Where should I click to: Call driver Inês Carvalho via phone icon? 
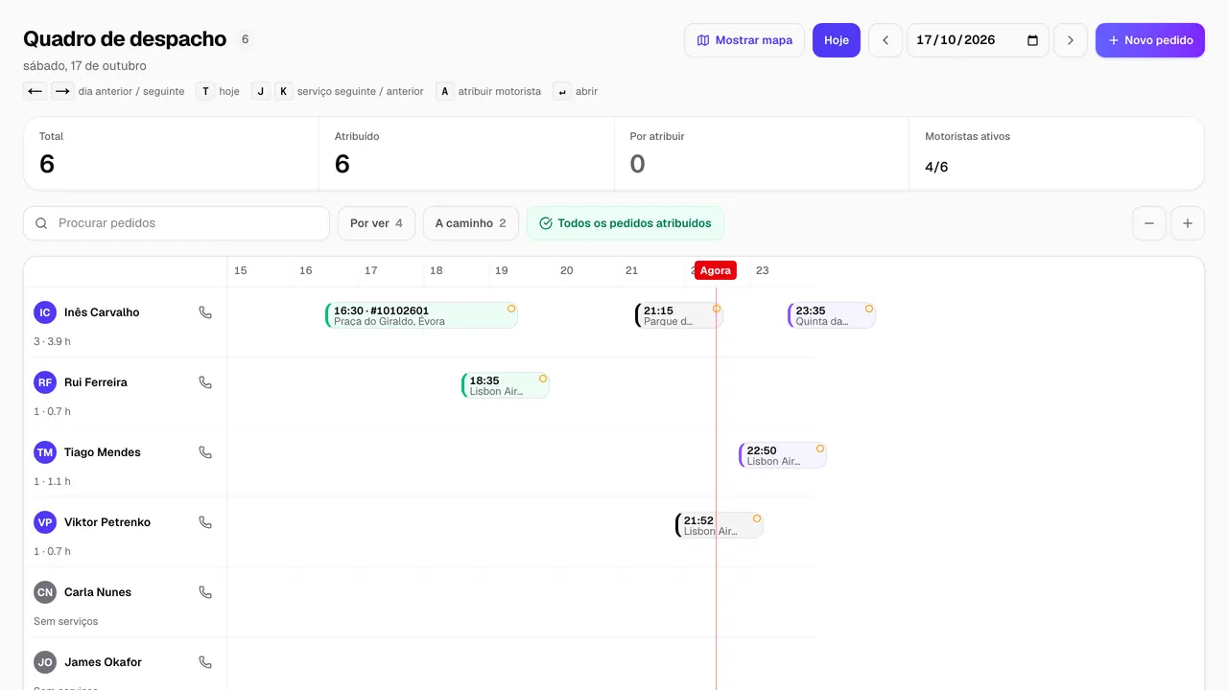point(205,312)
